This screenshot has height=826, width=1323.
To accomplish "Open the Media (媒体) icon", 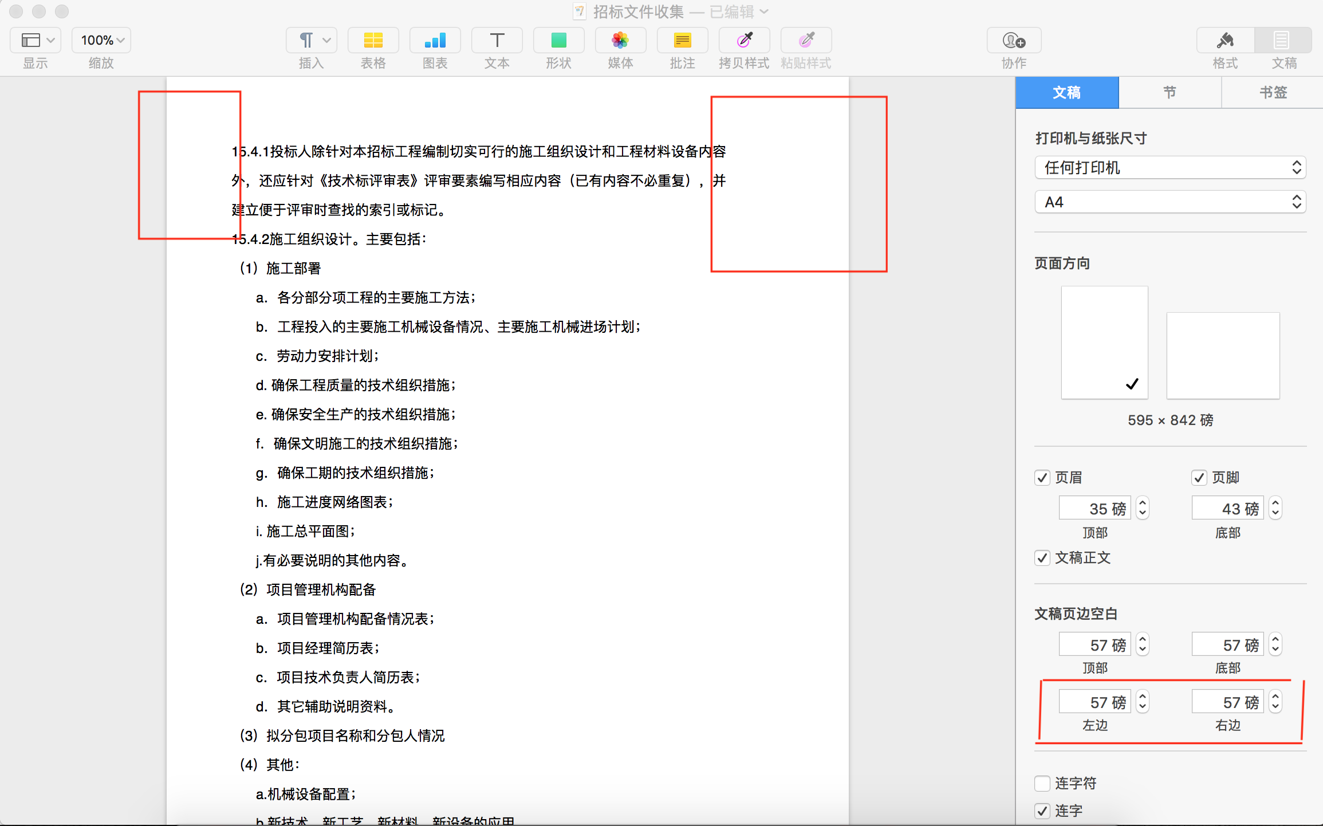I will [x=620, y=41].
